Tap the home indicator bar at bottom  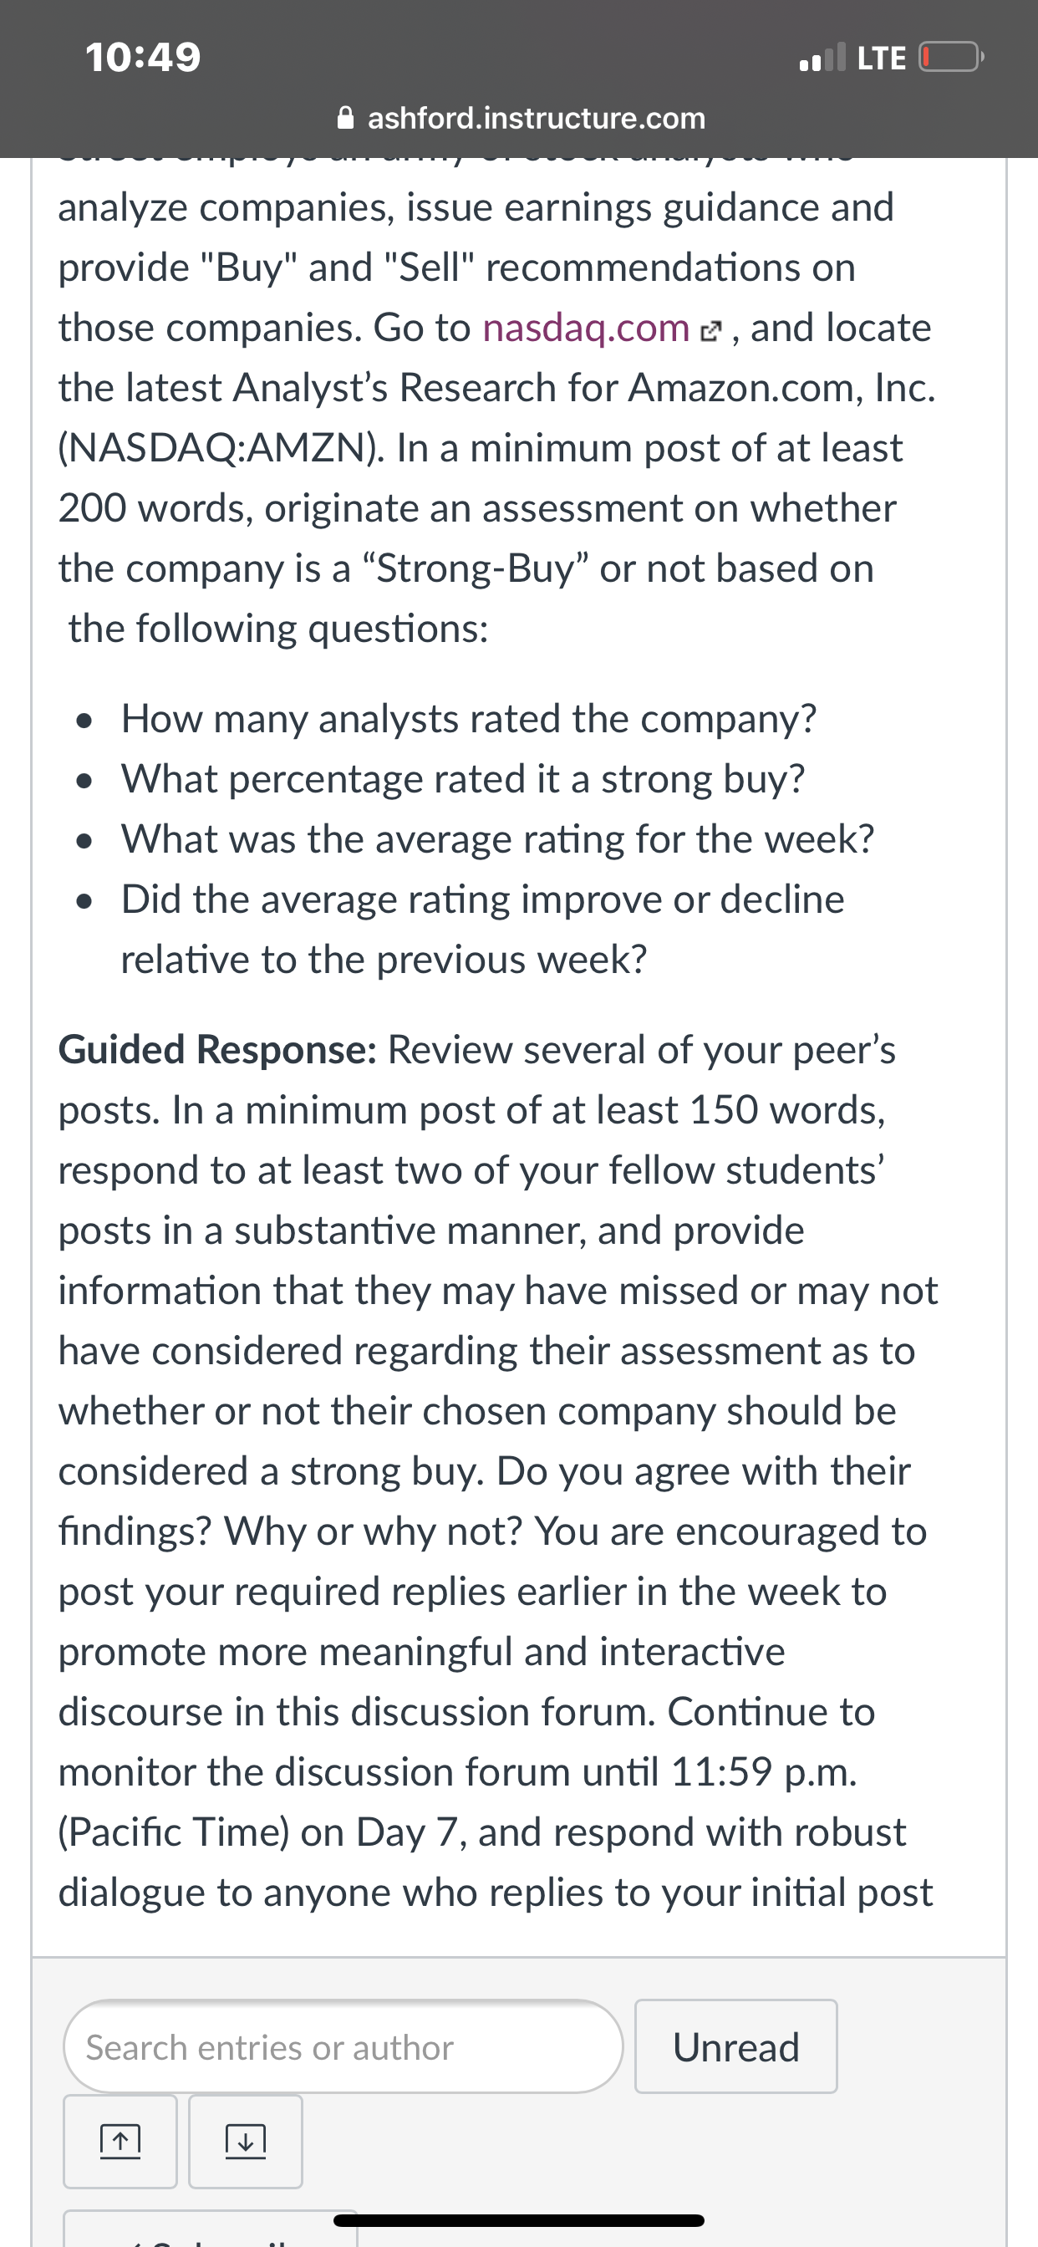tap(519, 2220)
